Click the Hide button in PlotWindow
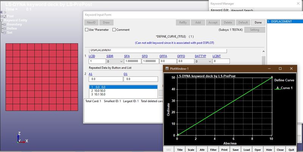 (269, 150)
